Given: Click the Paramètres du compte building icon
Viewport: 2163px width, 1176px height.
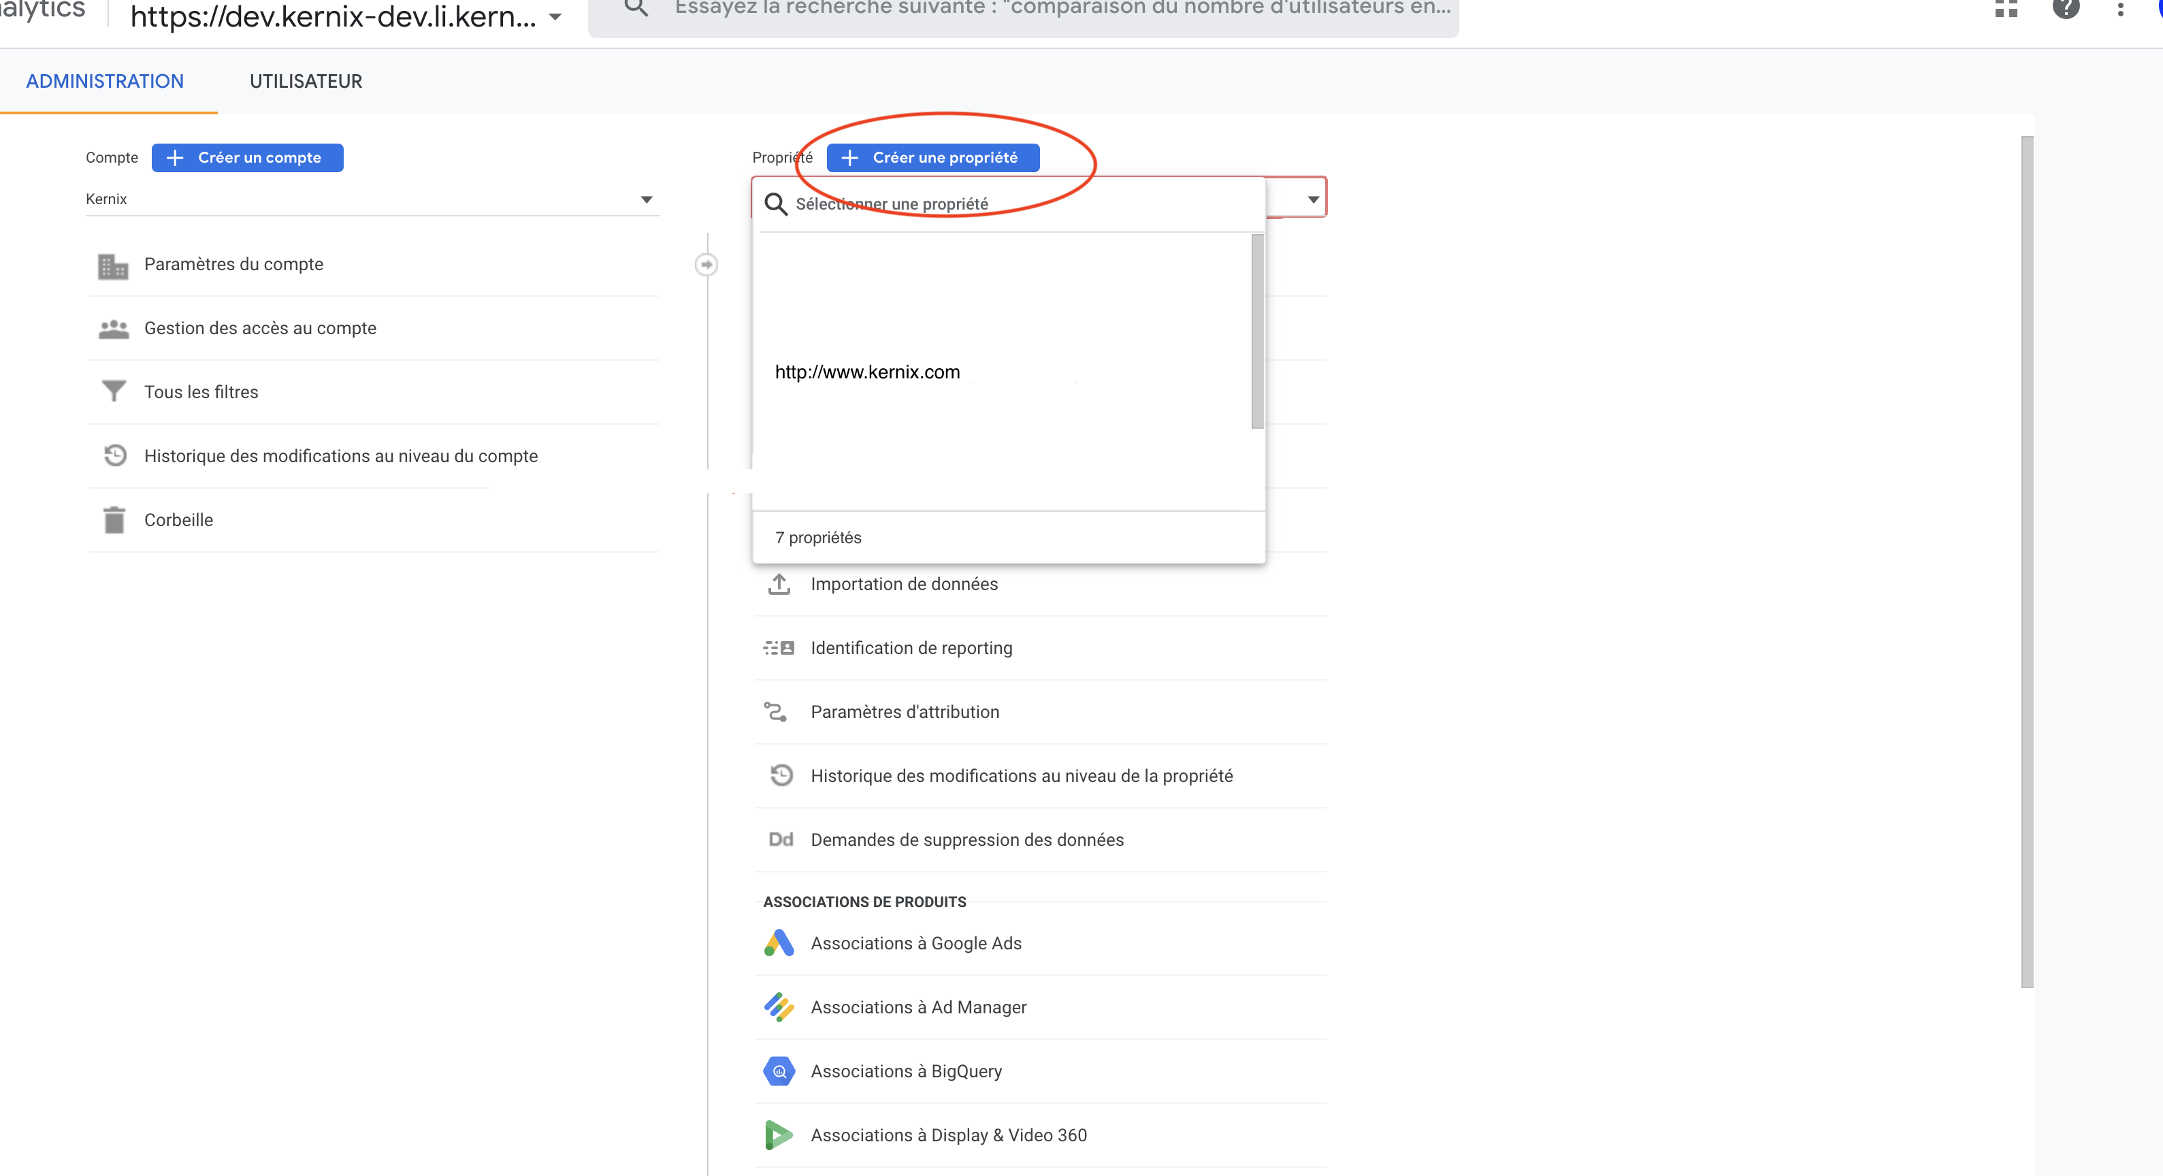Looking at the screenshot, I should (x=114, y=265).
